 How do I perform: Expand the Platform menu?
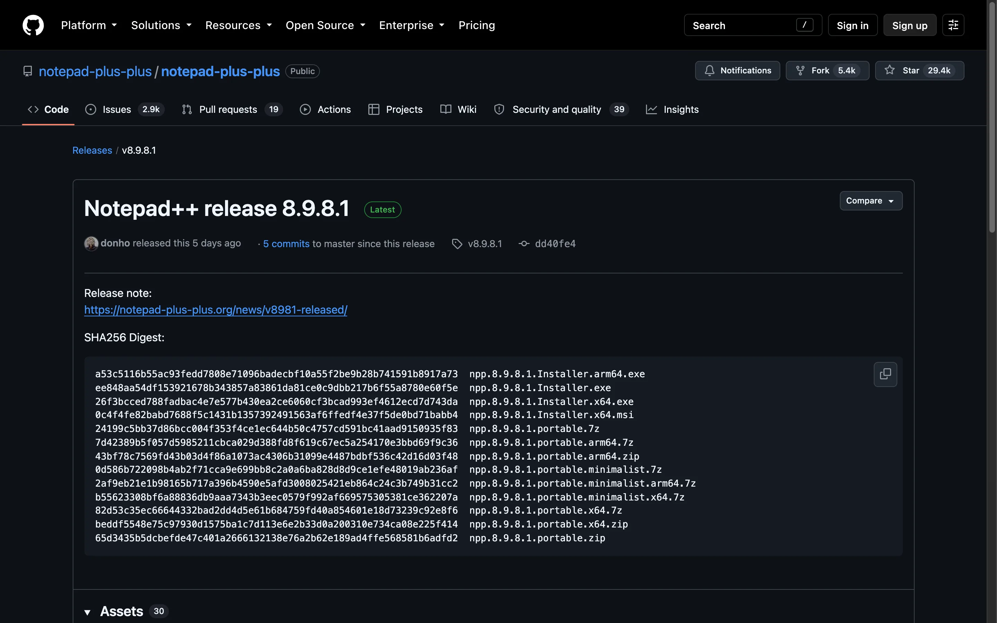[89, 25]
